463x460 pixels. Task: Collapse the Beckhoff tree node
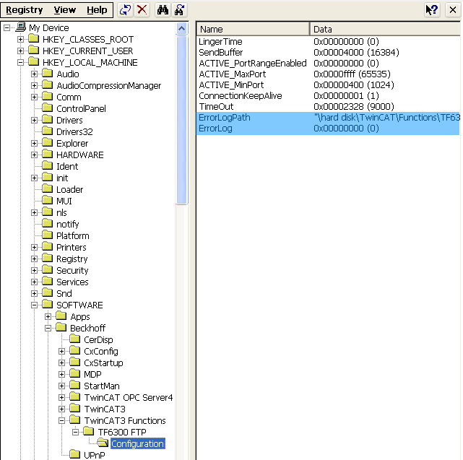(48, 328)
